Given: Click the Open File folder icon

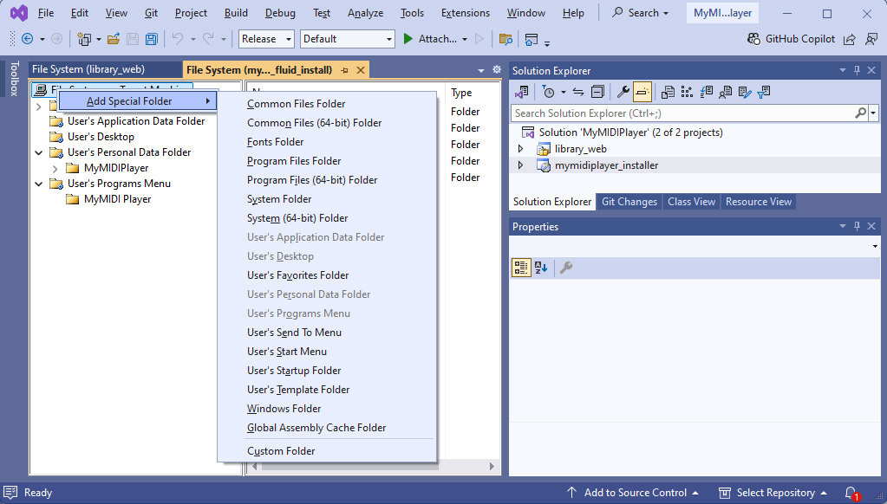Looking at the screenshot, I should pyautogui.click(x=113, y=39).
